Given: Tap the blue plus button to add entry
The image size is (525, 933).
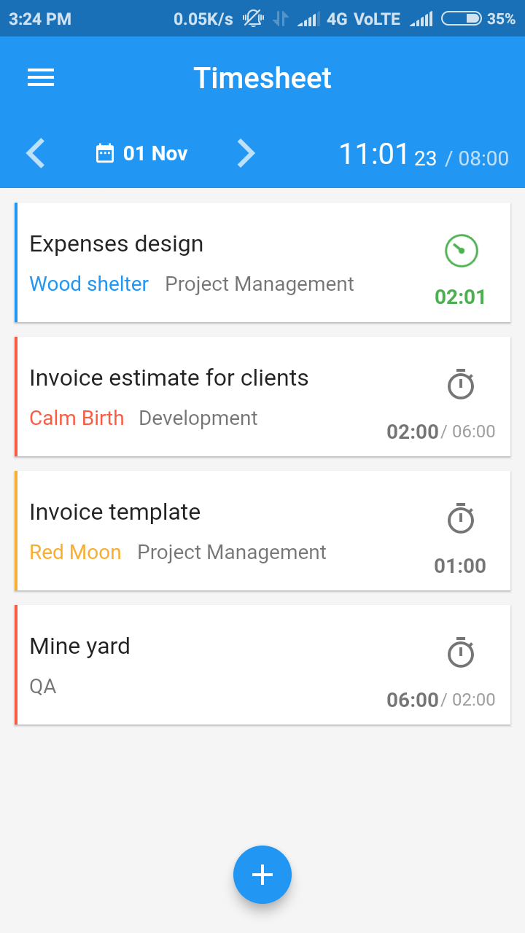Looking at the screenshot, I should pyautogui.click(x=262, y=875).
